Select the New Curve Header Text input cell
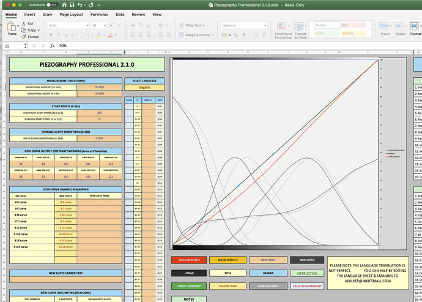Viewport: 422px width, 302px height. [x=65, y=279]
